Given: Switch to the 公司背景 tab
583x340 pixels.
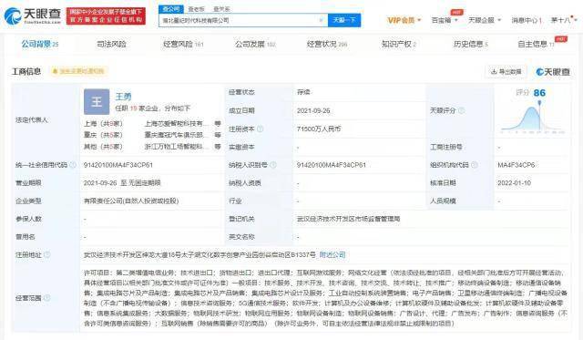Looking at the screenshot, I should (x=40, y=45).
